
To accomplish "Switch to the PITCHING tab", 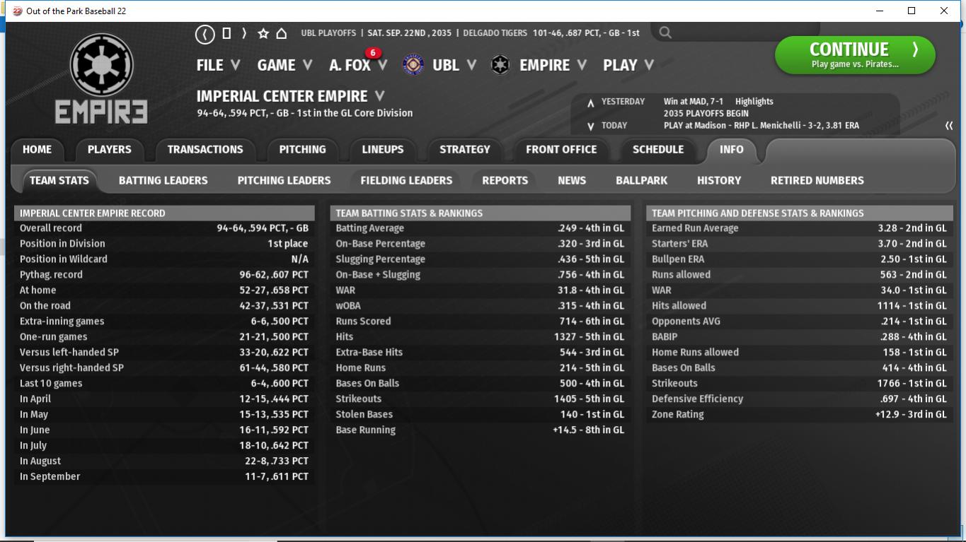I will (x=302, y=150).
